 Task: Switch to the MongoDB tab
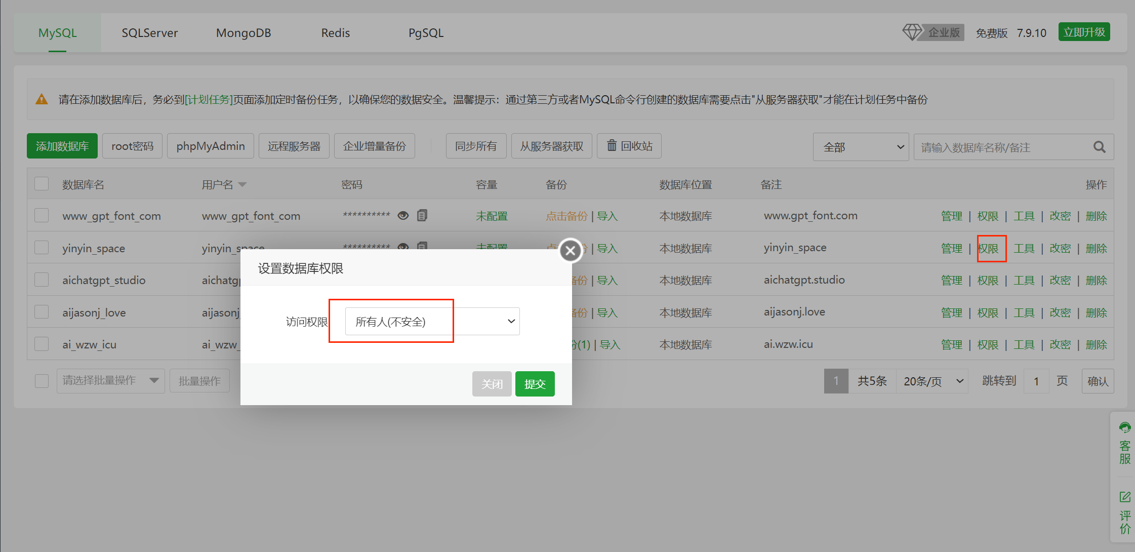point(244,33)
